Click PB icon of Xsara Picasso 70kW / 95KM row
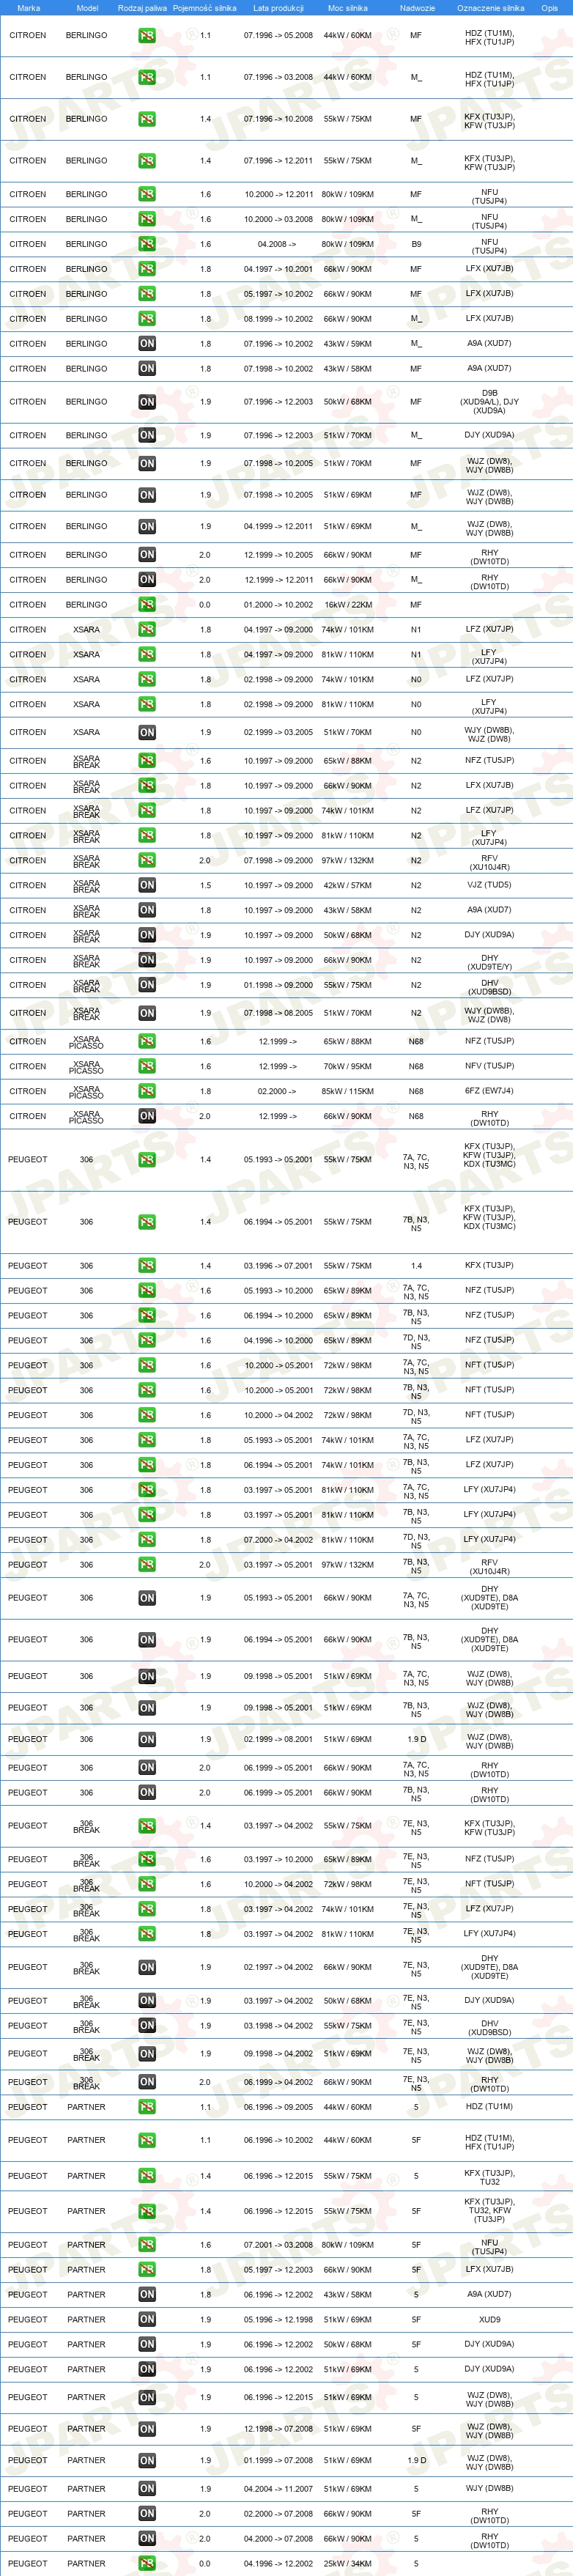The width and height of the screenshot is (573, 2576). 147,1066
